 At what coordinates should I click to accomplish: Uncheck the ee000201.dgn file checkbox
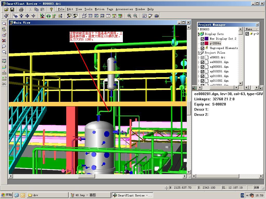pyautogui.click(x=202, y=62)
